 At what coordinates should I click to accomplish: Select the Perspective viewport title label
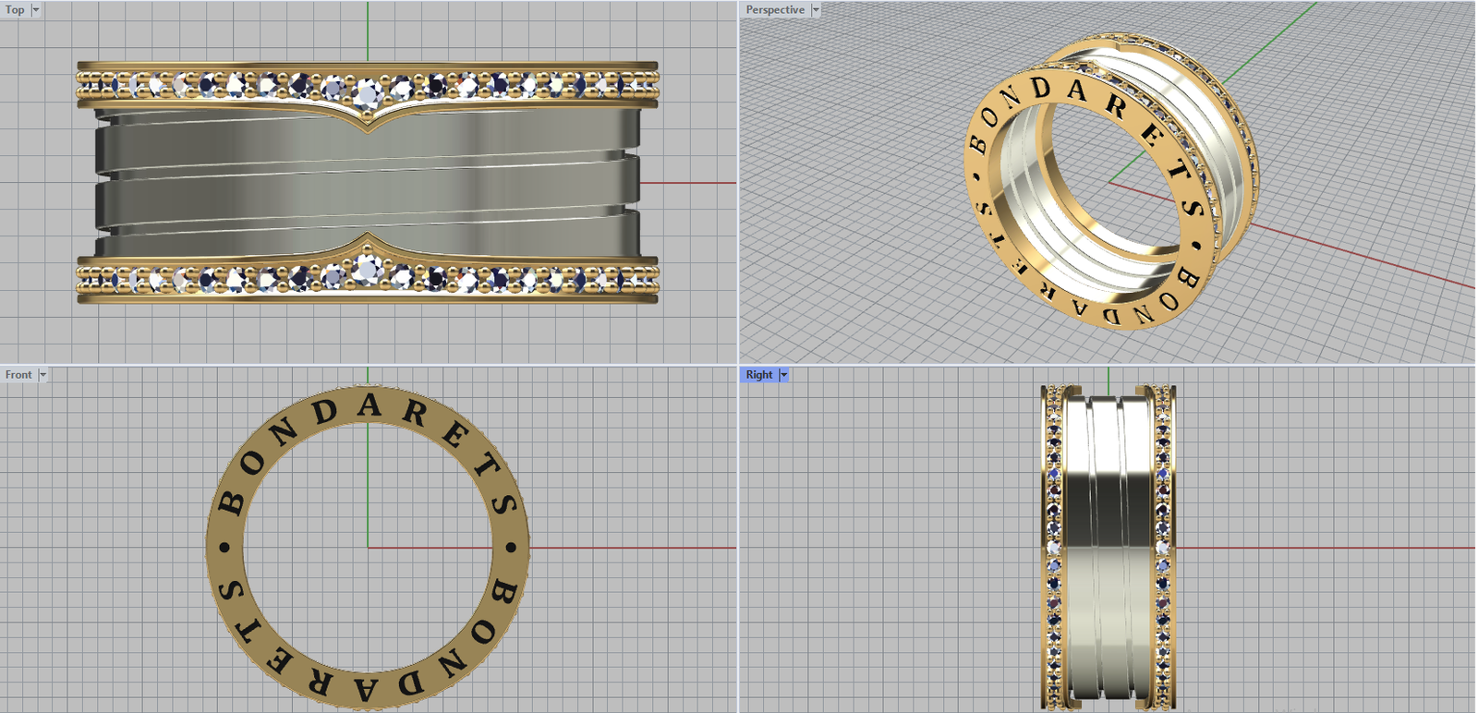pyautogui.click(x=775, y=10)
